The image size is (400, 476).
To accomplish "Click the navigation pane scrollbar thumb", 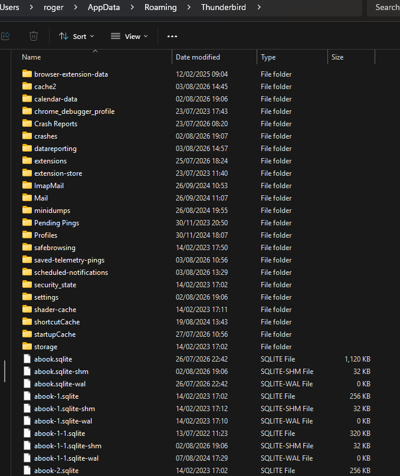I will 5,371.
